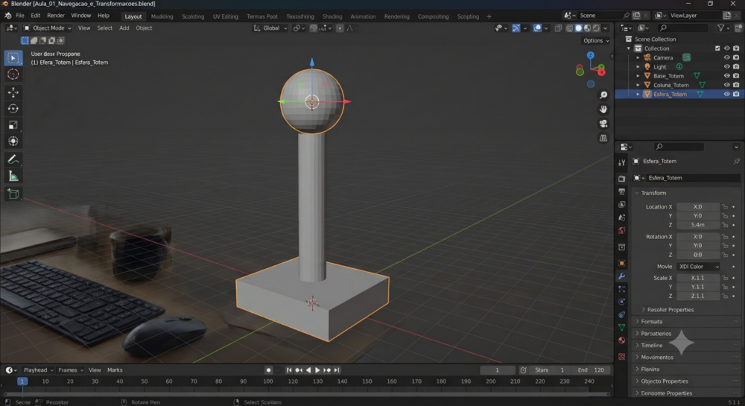Expand the Light tree item
Image resolution: width=745 pixels, height=406 pixels.
point(638,67)
